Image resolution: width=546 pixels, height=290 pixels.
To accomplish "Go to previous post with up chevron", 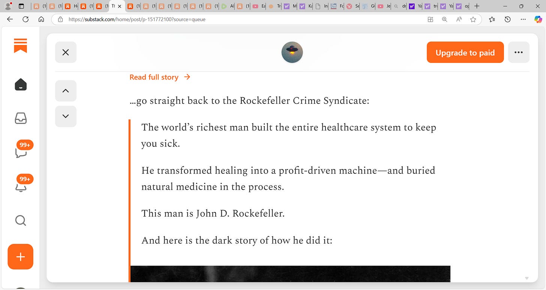I will click(x=66, y=91).
